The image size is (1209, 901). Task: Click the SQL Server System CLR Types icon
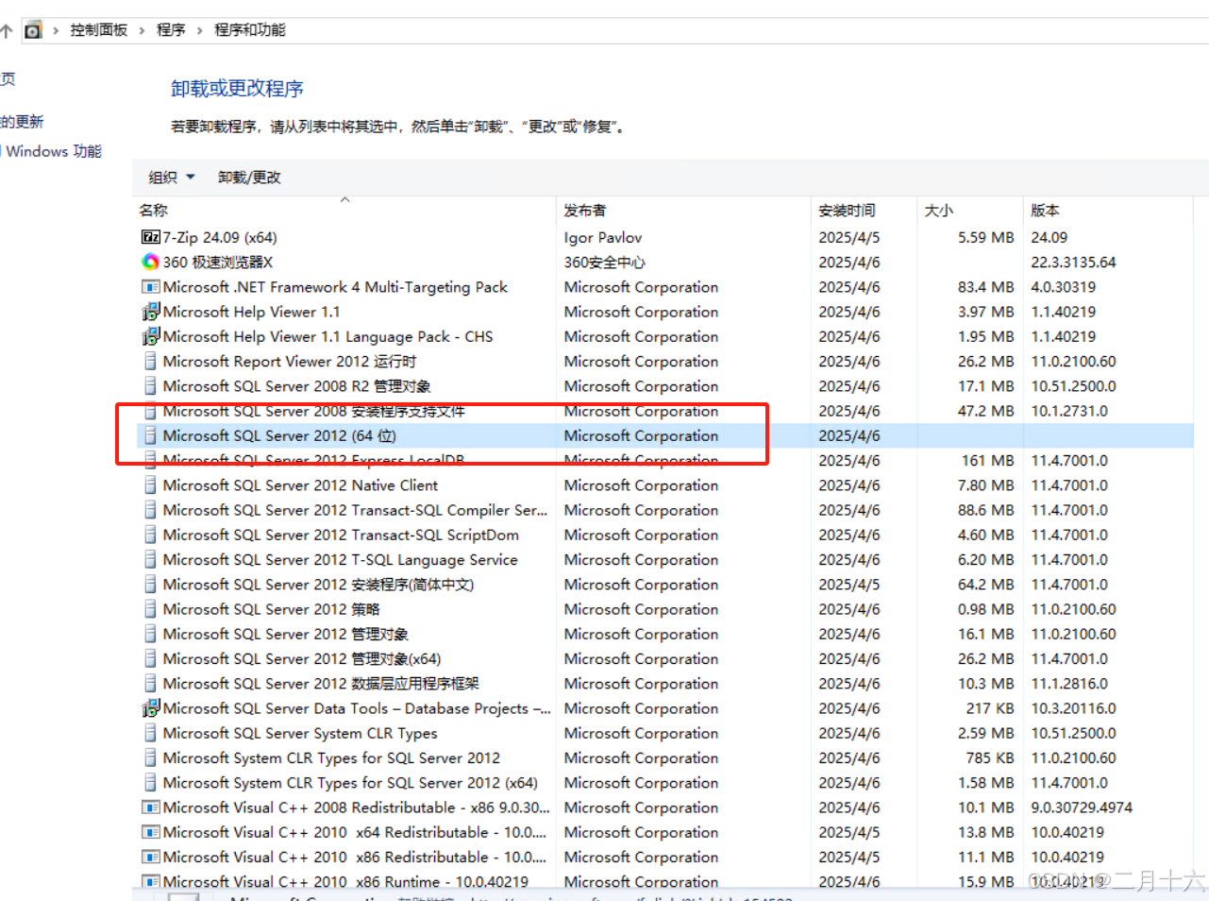tap(150, 733)
